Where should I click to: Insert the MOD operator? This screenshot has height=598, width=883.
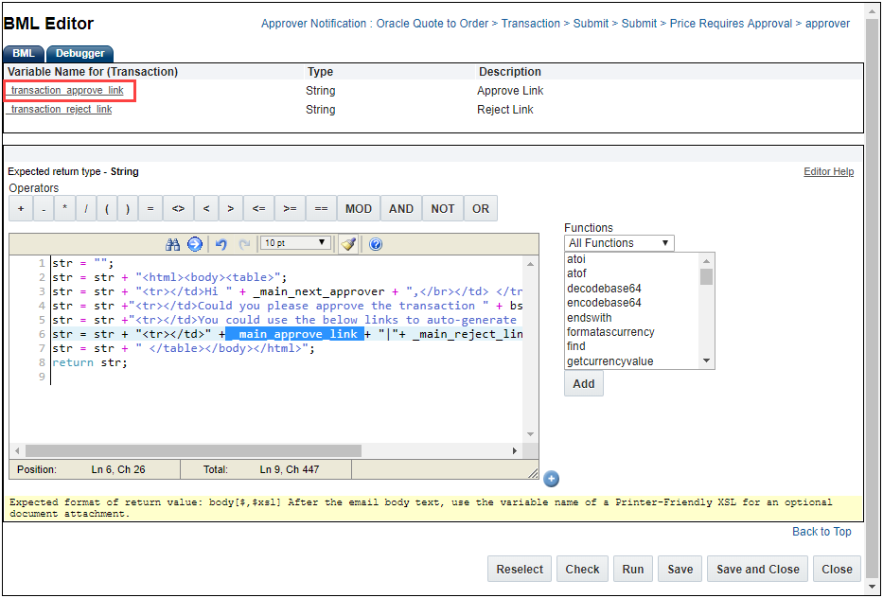pyautogui.click(x=358, y=208)
